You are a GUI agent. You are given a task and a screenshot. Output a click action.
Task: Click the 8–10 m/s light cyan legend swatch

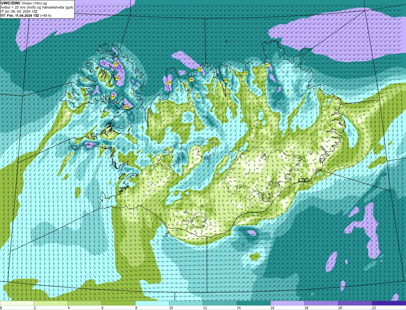[152, 303]
